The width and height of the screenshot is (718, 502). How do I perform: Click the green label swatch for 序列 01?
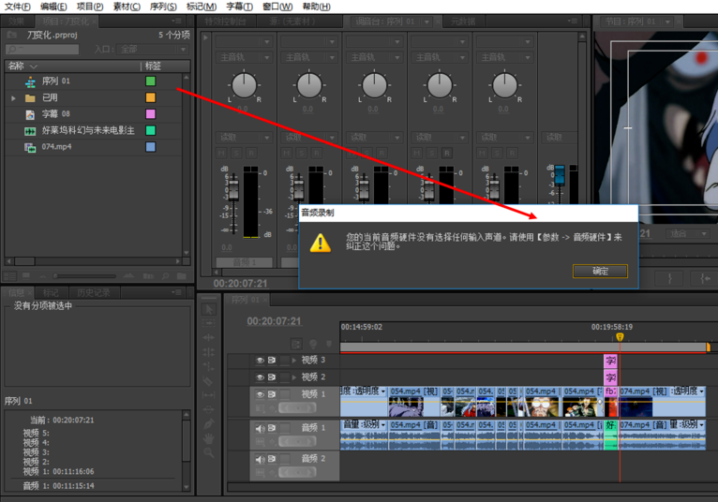click(150, 81)
